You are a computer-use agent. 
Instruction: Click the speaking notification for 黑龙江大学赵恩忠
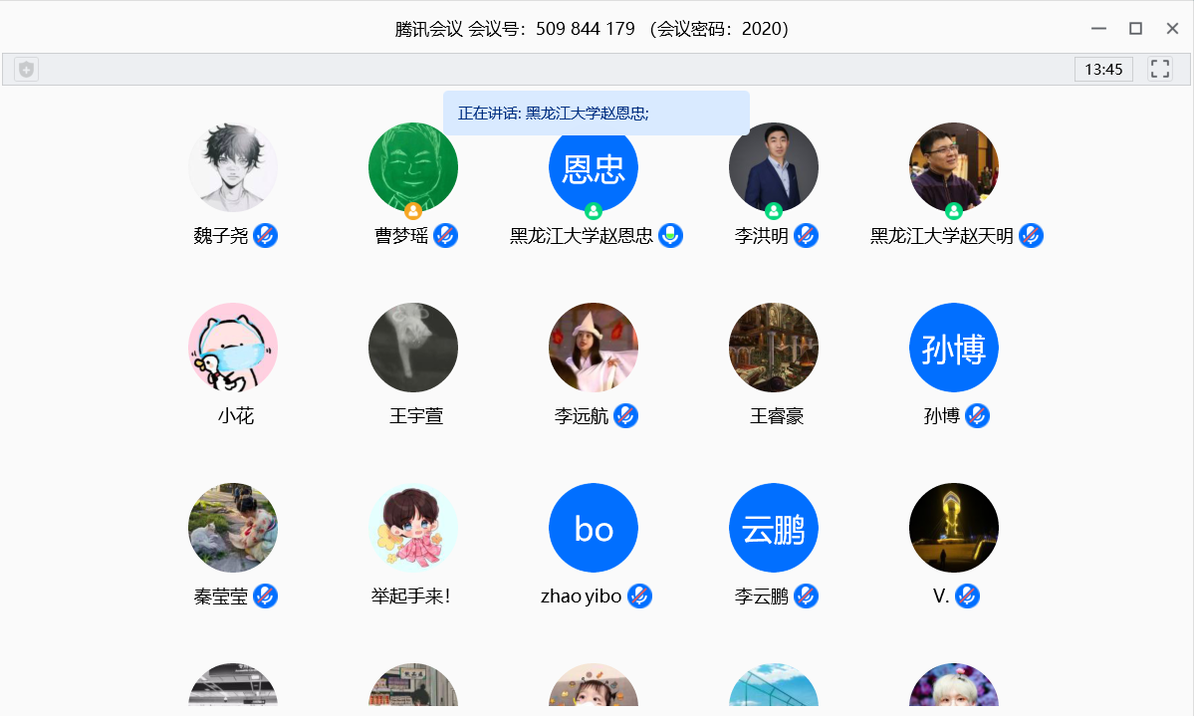point(596,114)
